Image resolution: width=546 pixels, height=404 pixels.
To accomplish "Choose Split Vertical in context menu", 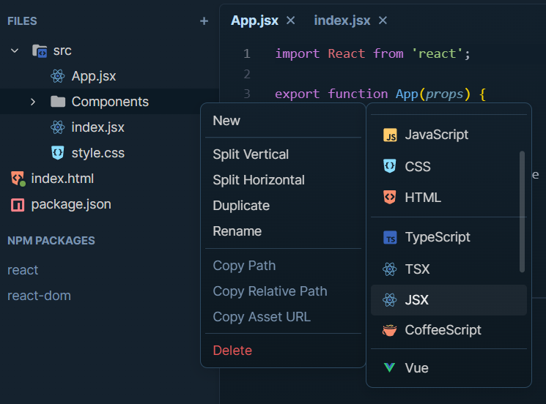I will click(283, 154).
